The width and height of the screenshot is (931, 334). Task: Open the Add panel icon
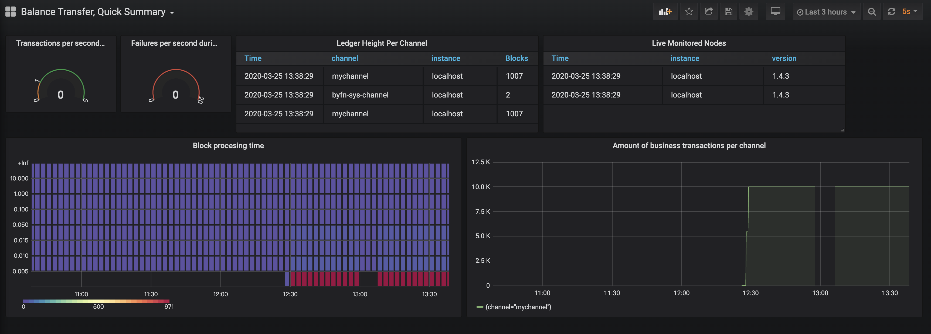click(665, 12)
